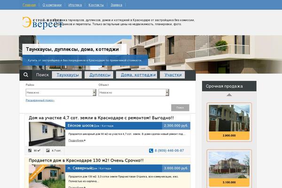Click the 3.100.000 price label

click(x=229, y=182)
